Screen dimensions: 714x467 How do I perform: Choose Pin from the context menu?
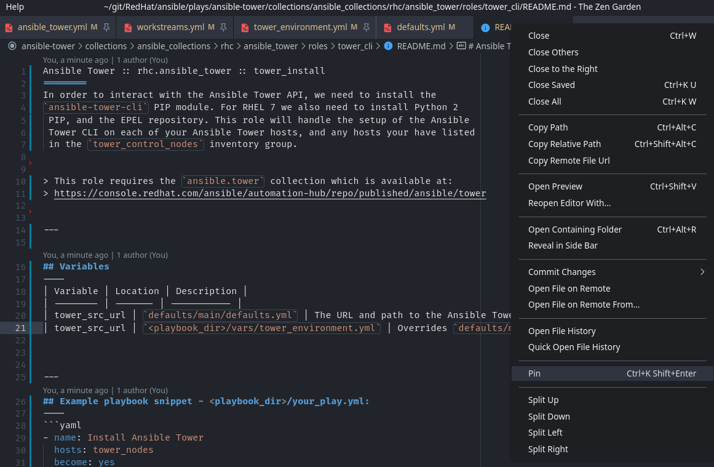[612, 373]
